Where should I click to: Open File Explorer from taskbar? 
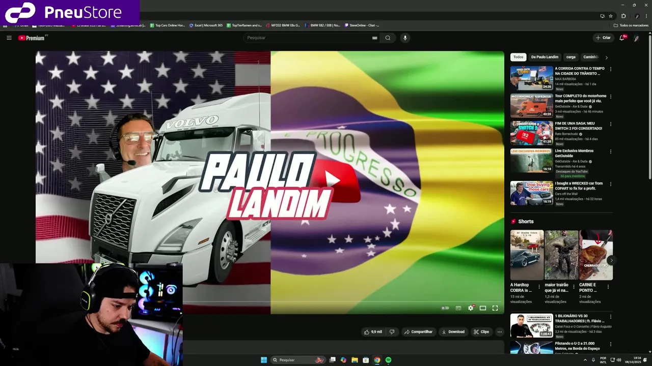355,360
